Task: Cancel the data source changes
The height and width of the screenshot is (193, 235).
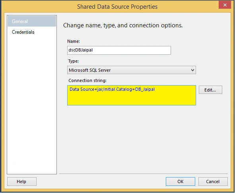Action: [x=213, y=182]
